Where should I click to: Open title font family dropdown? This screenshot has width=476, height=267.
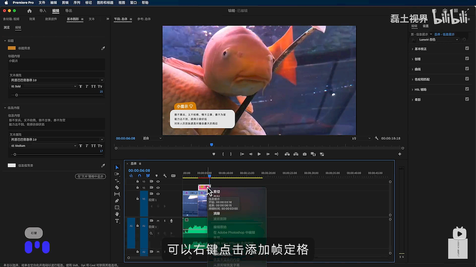pos(57,80)
